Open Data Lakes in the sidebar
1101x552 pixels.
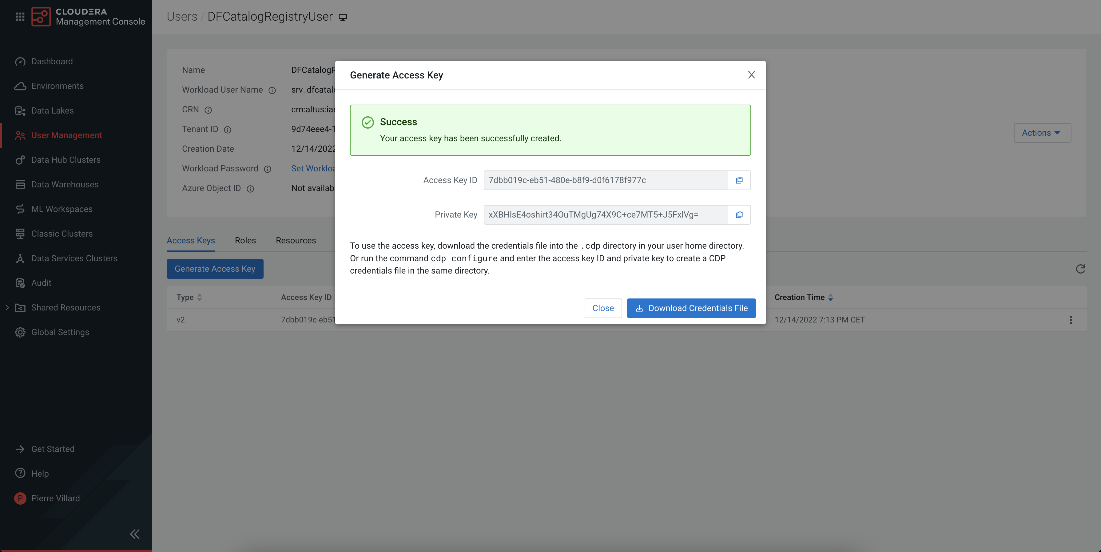(x=52, y=111)
